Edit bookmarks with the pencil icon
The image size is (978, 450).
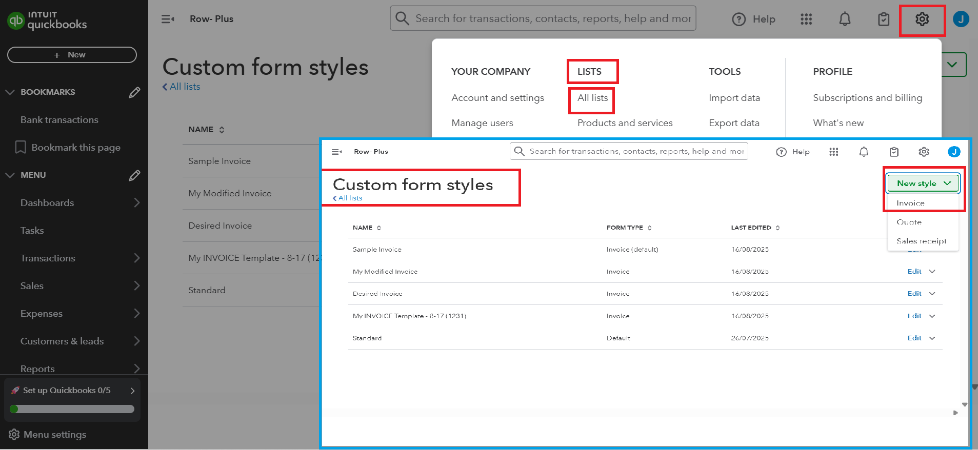tap(134, 92)
